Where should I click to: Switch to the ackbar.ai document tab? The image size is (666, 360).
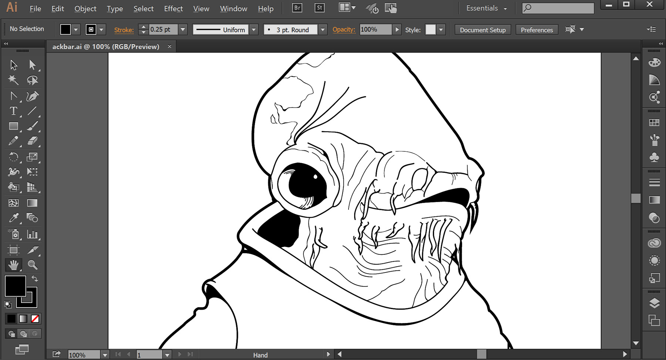click(106, 47)
